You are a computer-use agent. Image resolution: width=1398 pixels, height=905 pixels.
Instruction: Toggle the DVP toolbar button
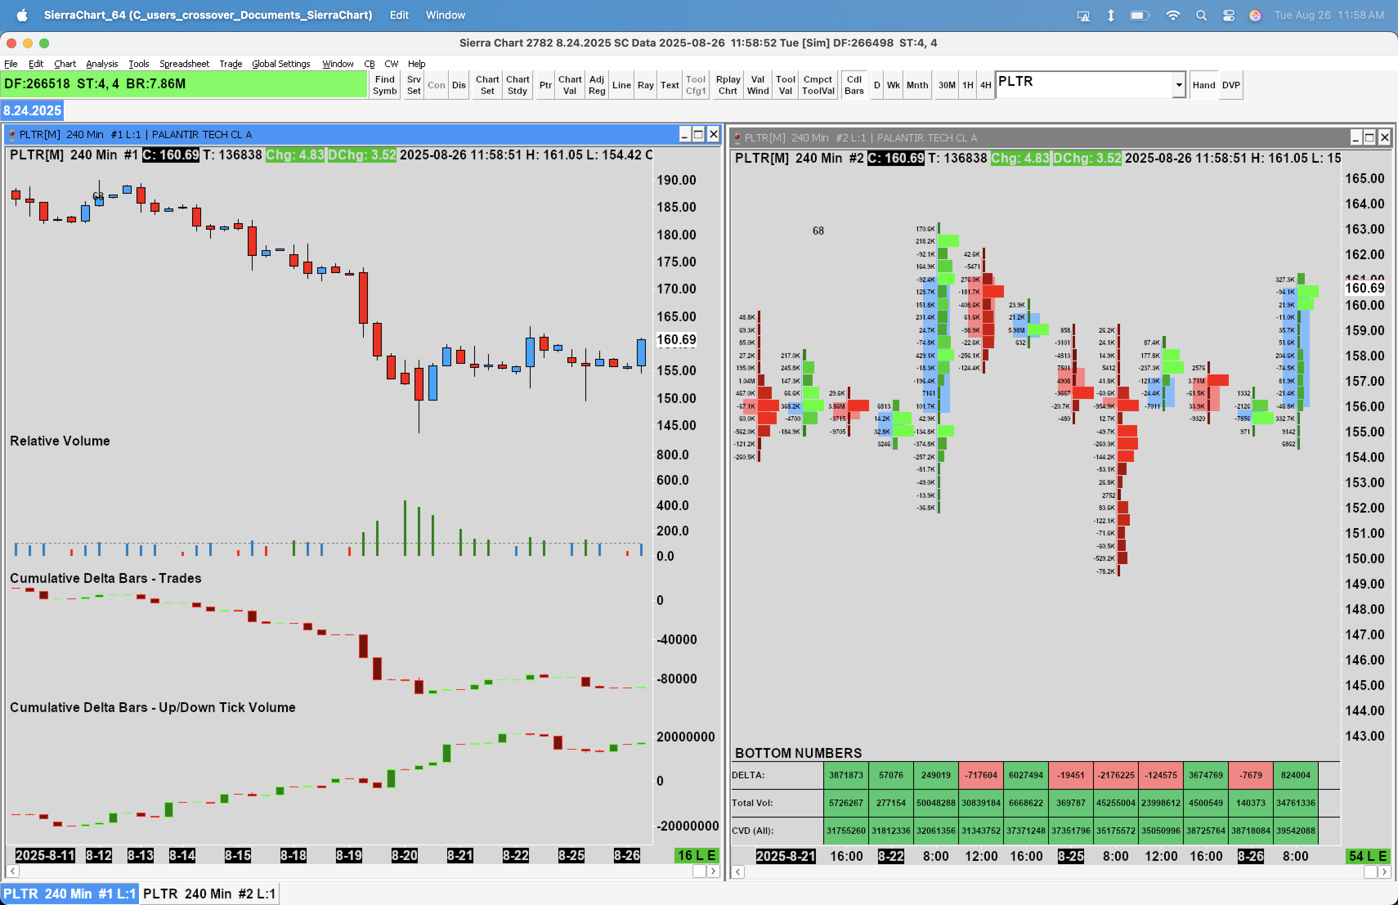(x=1230, y=85)
